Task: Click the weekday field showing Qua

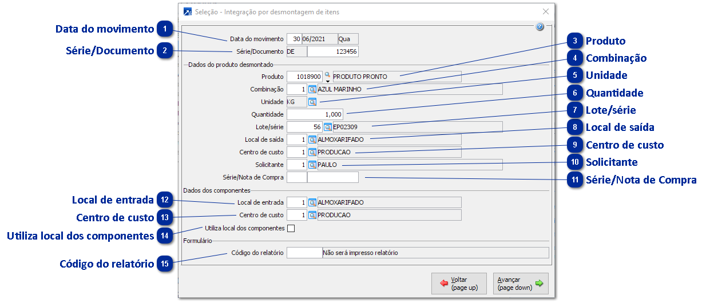Action: pyautogui.click(x=348, y=39)
